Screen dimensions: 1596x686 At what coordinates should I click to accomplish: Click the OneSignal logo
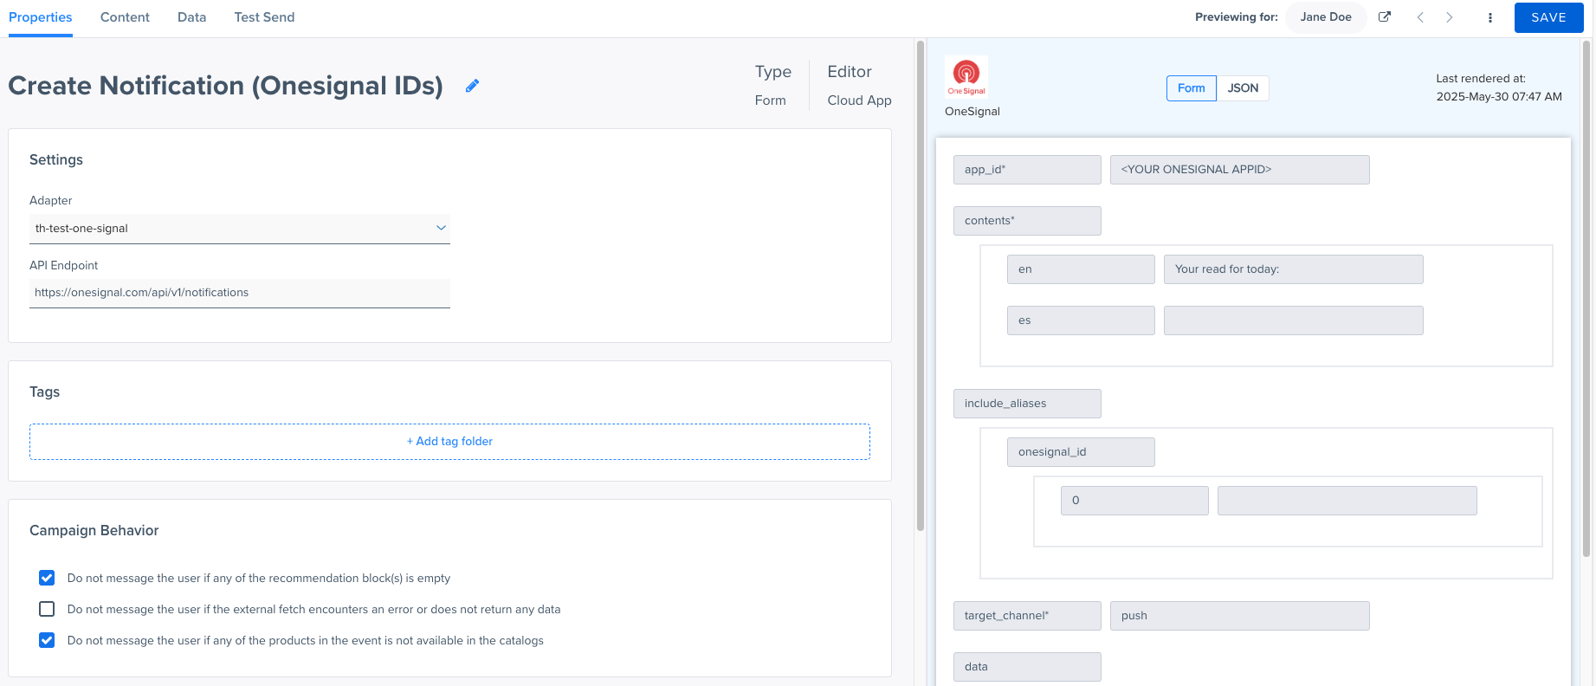pos(966,77)
